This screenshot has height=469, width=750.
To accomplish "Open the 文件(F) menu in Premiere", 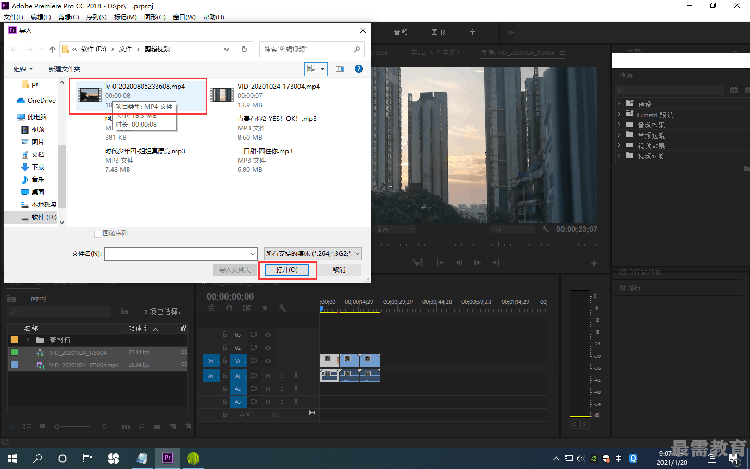I will 14,17.
